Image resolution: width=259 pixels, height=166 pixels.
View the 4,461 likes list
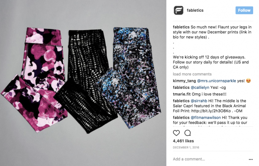coord(183,141)
